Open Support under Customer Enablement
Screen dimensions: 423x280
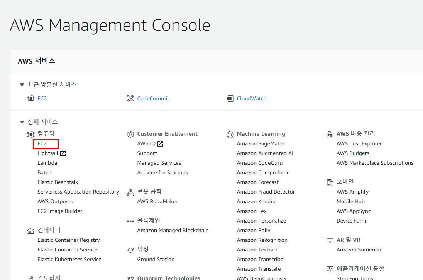point(147,153)
